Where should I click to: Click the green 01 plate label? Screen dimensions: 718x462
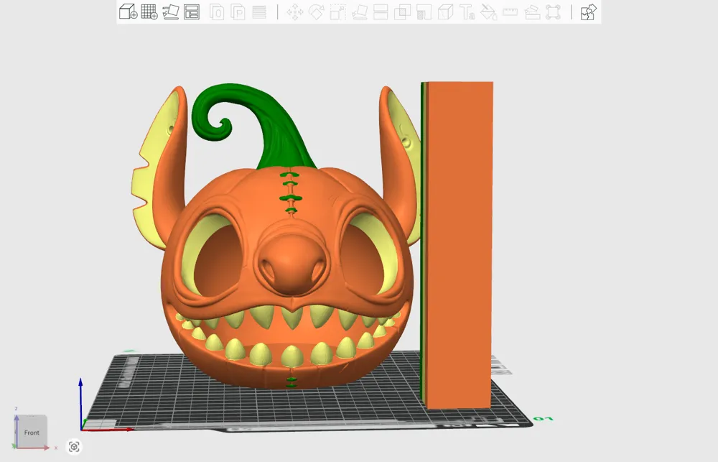(544, 419)
